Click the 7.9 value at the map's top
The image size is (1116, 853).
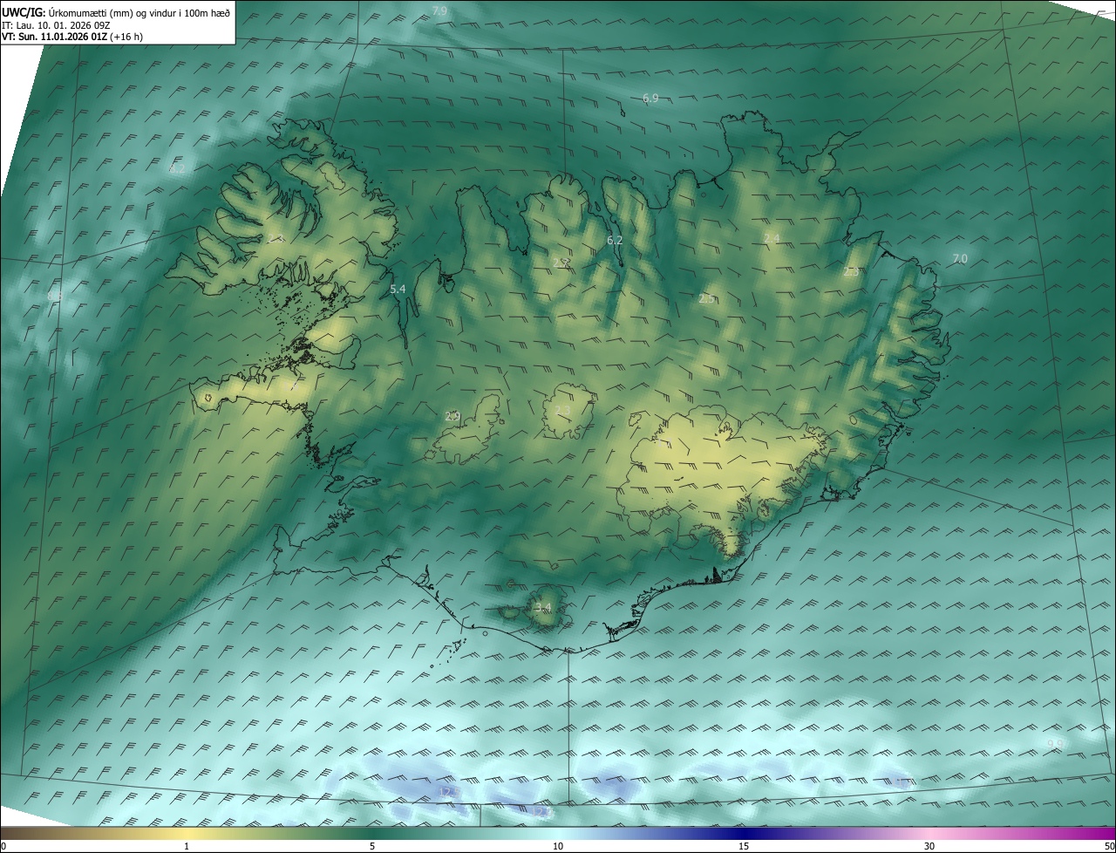440,10
